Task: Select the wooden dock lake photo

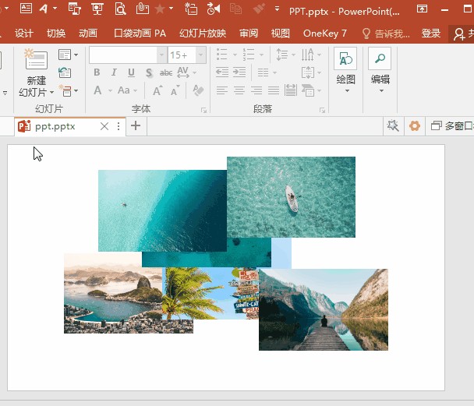Action: click(x=323, y=310)
